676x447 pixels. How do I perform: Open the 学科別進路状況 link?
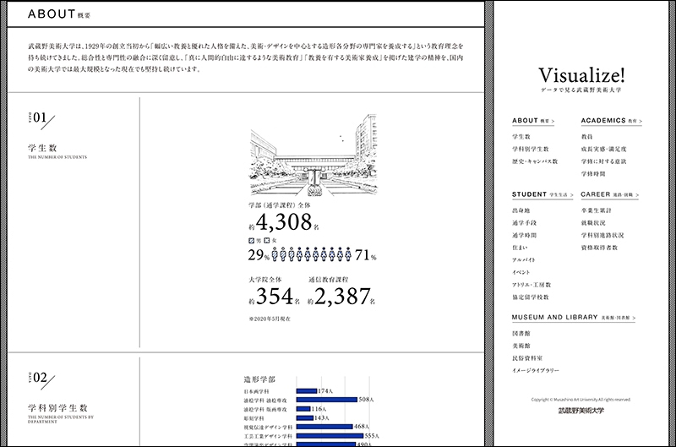click(602, 236)
